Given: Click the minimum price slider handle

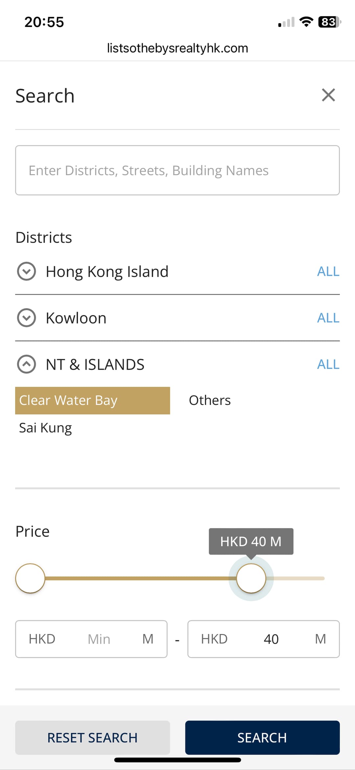Looking at the screenshot, I should click(x=30, y=578).
